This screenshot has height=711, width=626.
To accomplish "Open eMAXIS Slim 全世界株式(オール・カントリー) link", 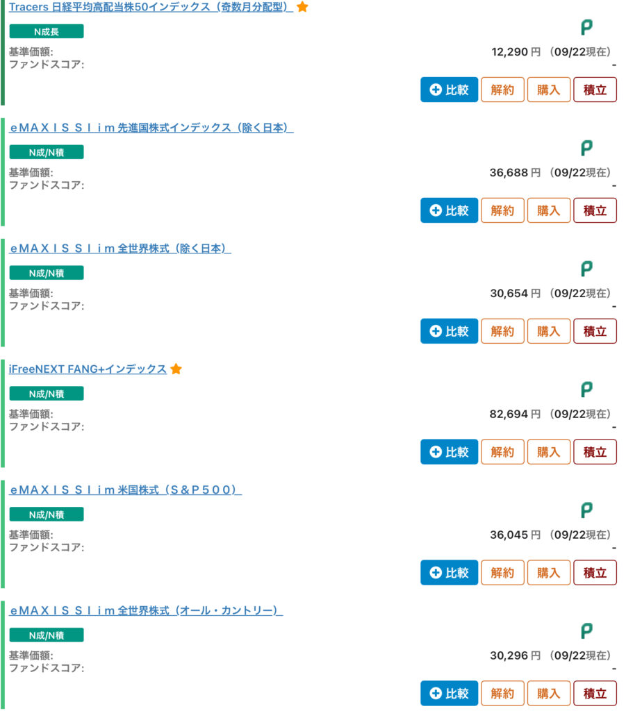I will 146,611.
